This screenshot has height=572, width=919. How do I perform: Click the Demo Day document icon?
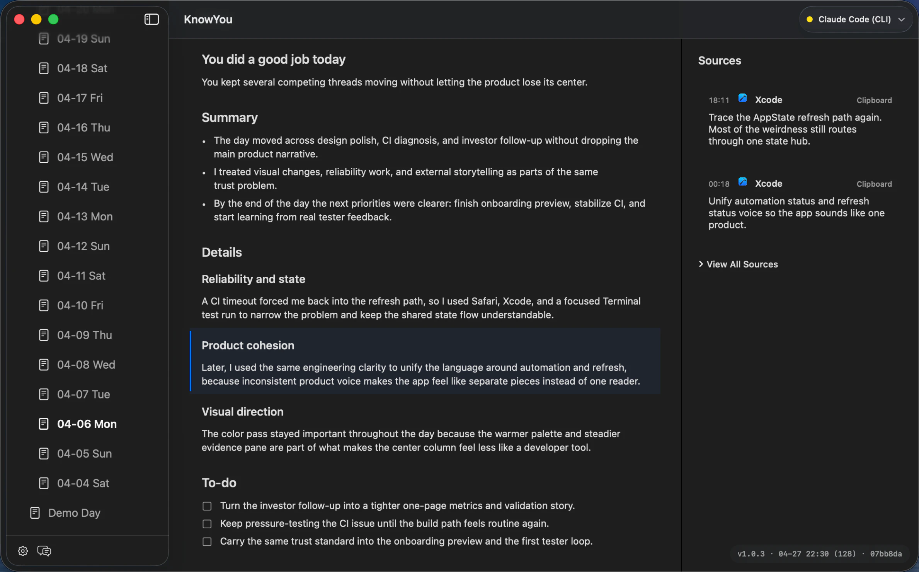click(x=35, y=513)
